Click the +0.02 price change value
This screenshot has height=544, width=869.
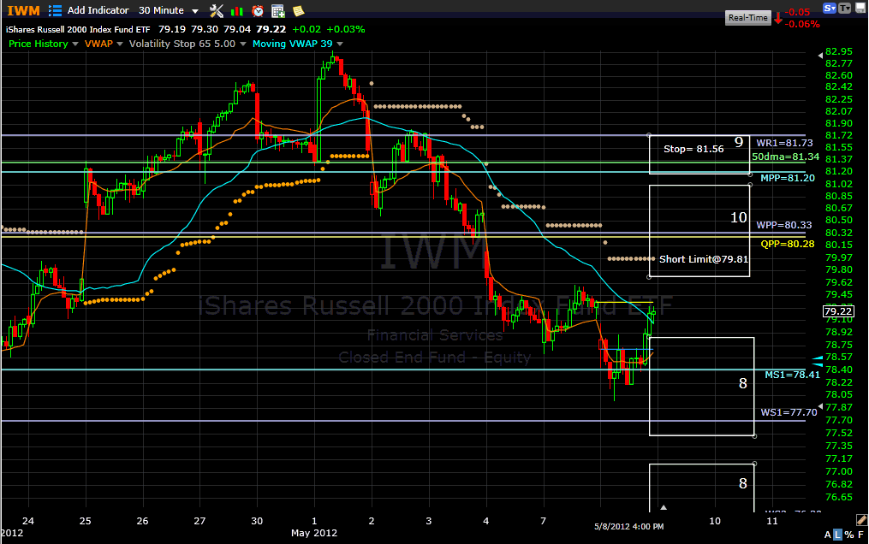tap(307, 29)
